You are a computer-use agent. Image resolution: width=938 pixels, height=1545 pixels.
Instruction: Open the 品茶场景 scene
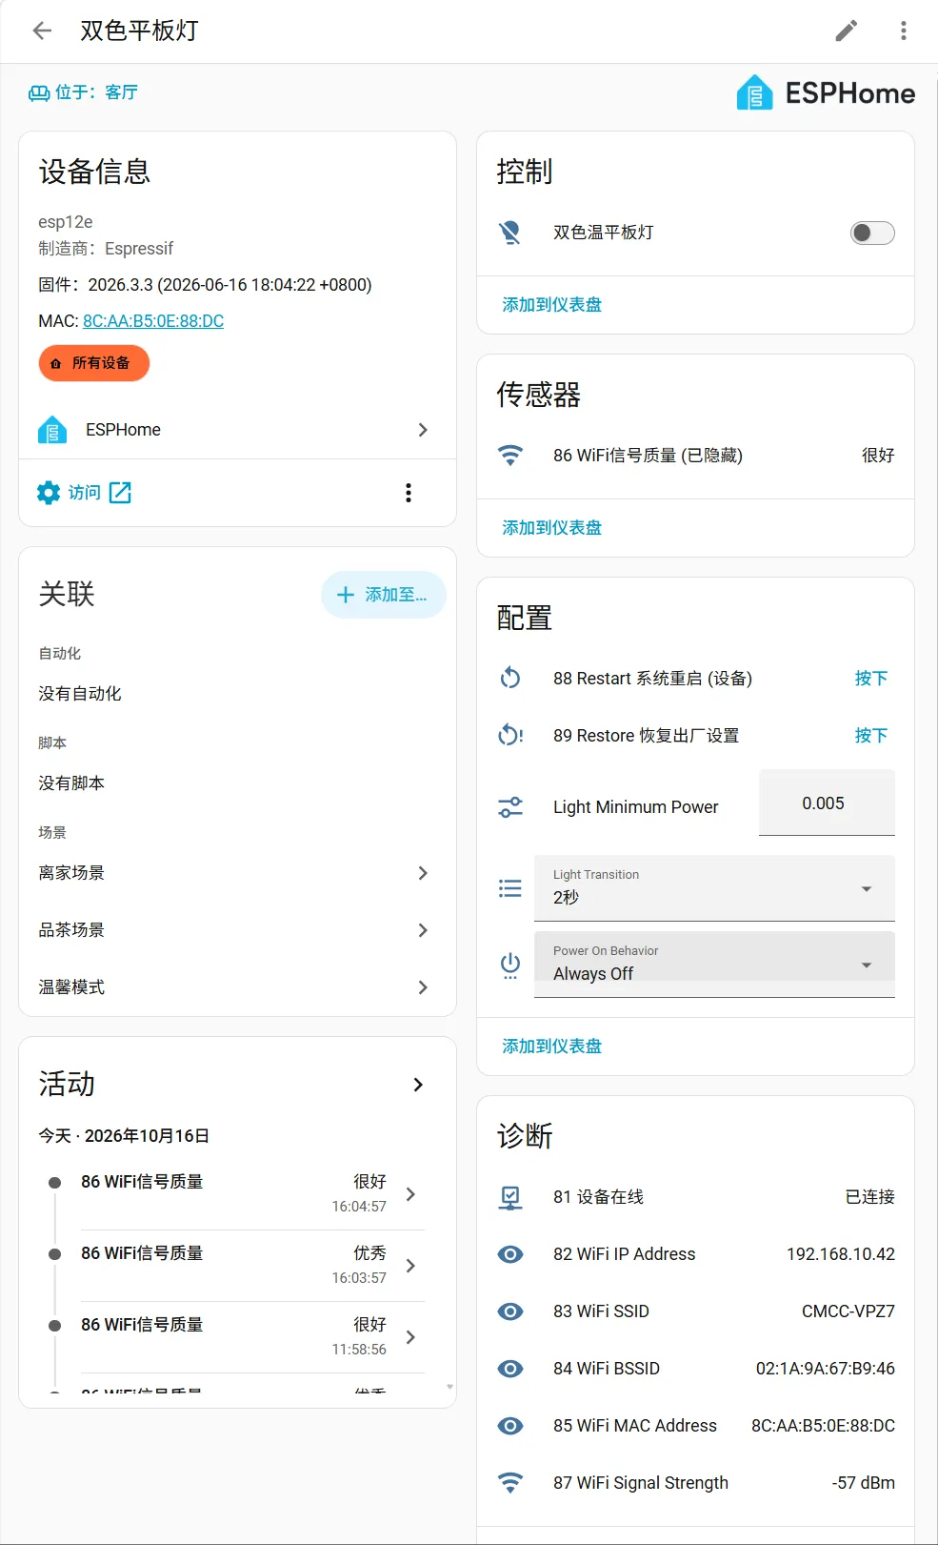tap(237, 930)
